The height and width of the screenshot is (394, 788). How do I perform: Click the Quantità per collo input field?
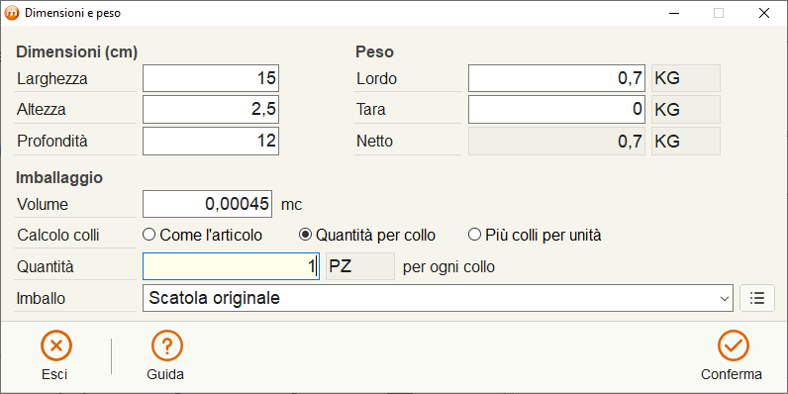tap(232, 266)
